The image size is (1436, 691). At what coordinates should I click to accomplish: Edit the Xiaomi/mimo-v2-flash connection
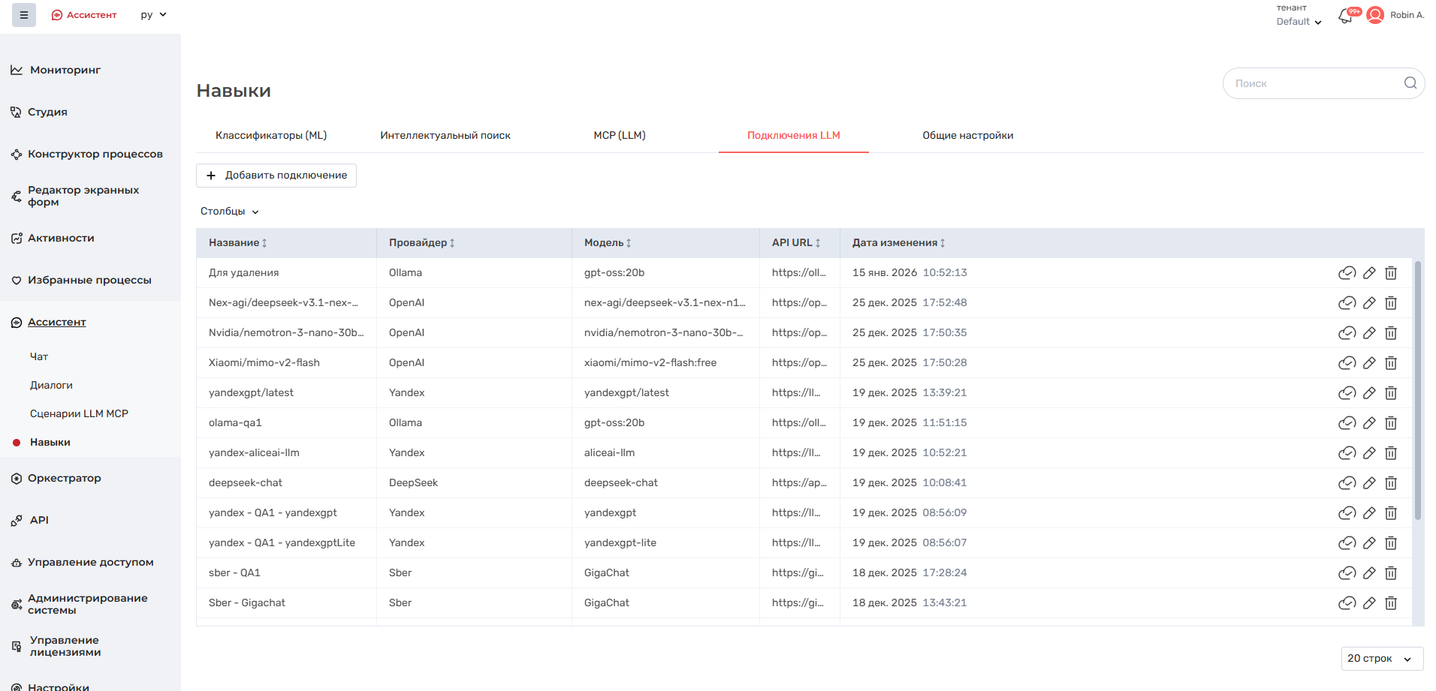pos(1369,363)
